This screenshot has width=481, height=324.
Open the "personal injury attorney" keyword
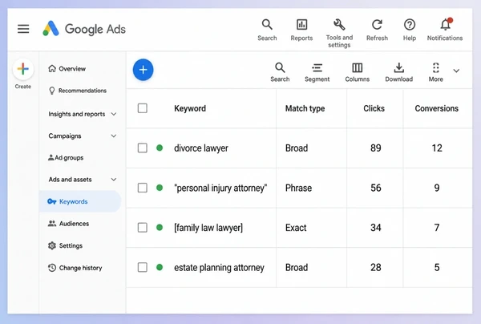(220, 188)
